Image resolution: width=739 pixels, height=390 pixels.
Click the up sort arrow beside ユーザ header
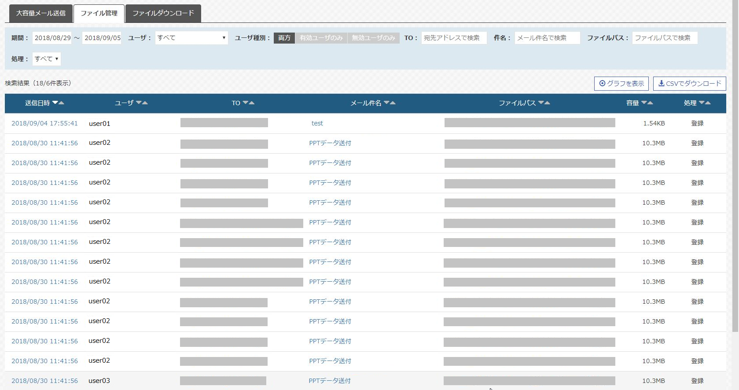(145, 103)
